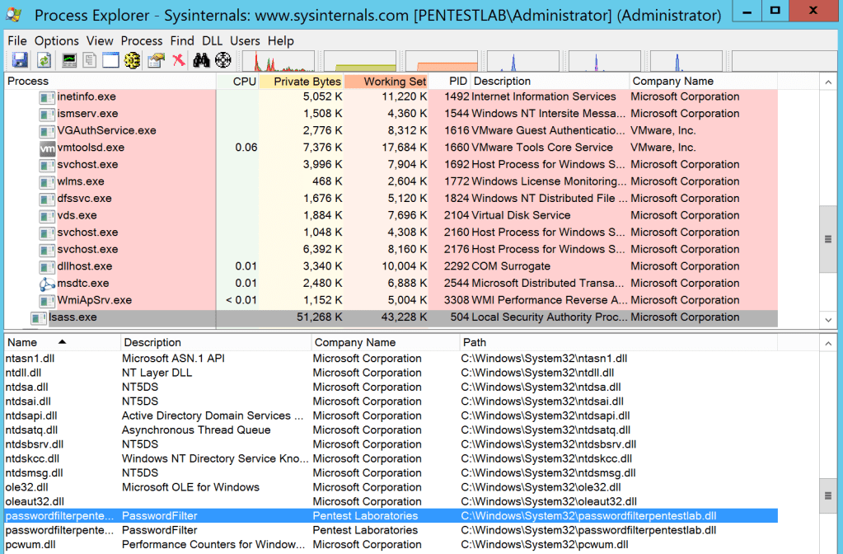Open the DLL menu
843x554 pixels.
(x=212, y=40)
